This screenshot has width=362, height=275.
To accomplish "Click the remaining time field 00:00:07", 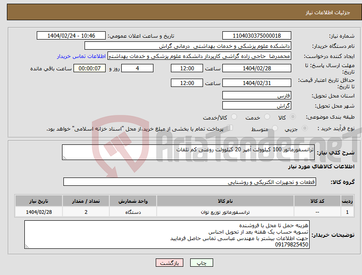I will click(90, 69).
